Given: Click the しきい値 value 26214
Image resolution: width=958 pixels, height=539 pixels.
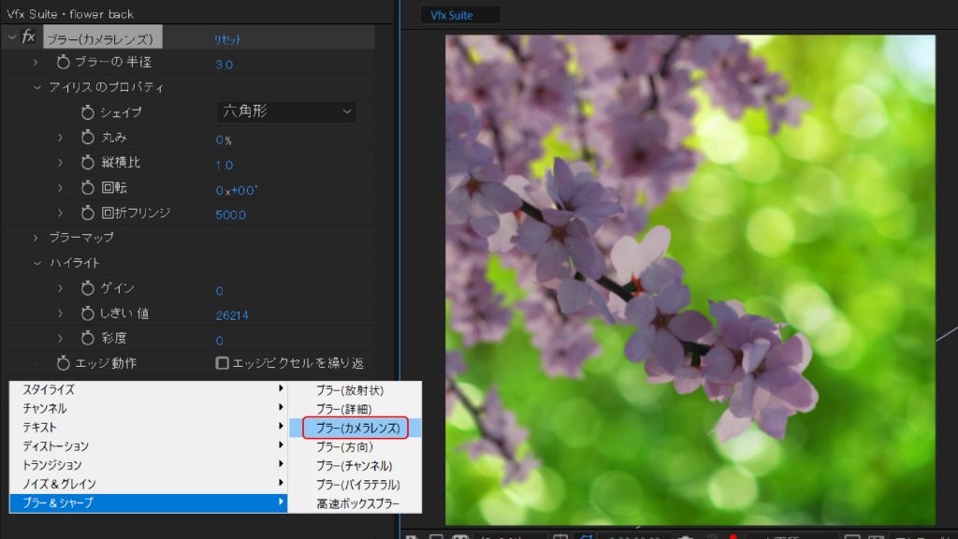Looking at the screenshot, I should tap(232, 315).
